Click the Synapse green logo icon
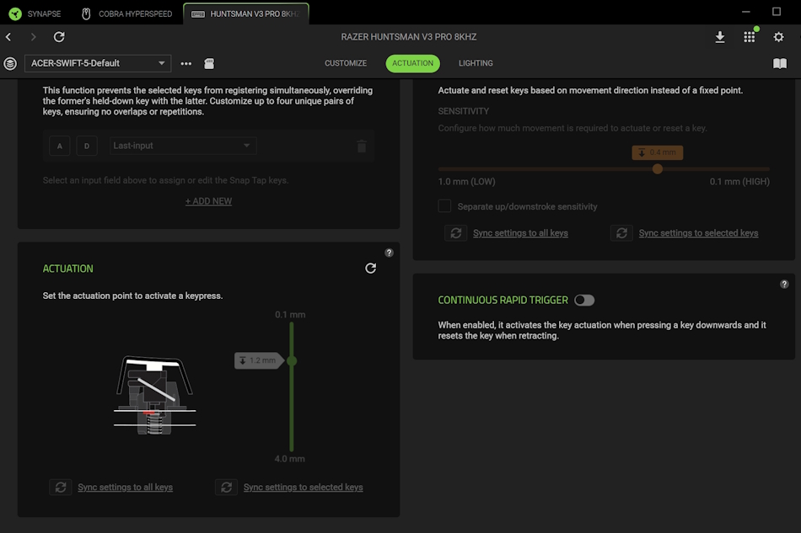Viewport: 801px width, 533px height. pos(15,13)
